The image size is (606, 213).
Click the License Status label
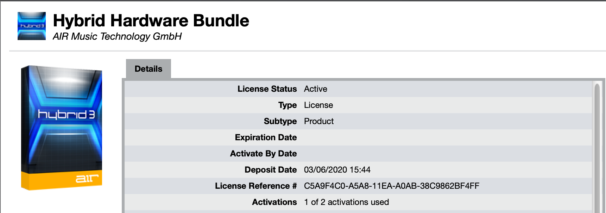(267, 89)
